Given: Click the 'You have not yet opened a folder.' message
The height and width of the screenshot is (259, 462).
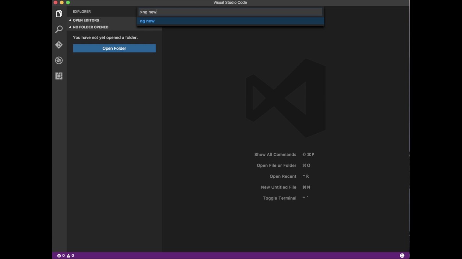Looking at the screenshot, I should [105, 37].
